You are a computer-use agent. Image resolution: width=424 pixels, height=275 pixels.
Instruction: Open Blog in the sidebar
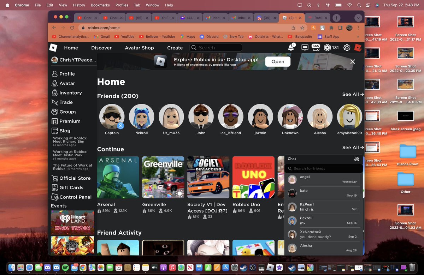point(61,131)
